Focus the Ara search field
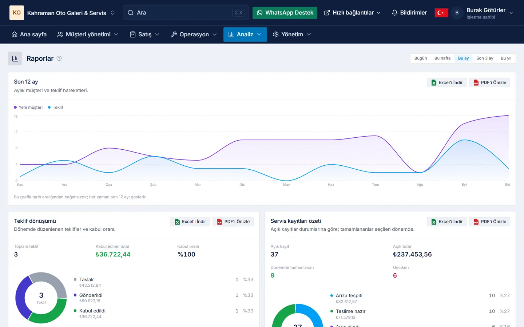 pos(186,13)
